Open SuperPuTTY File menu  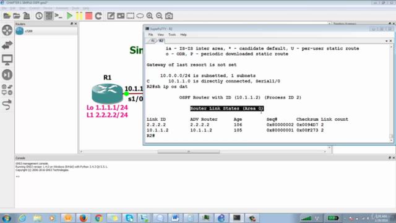point(151,35)
